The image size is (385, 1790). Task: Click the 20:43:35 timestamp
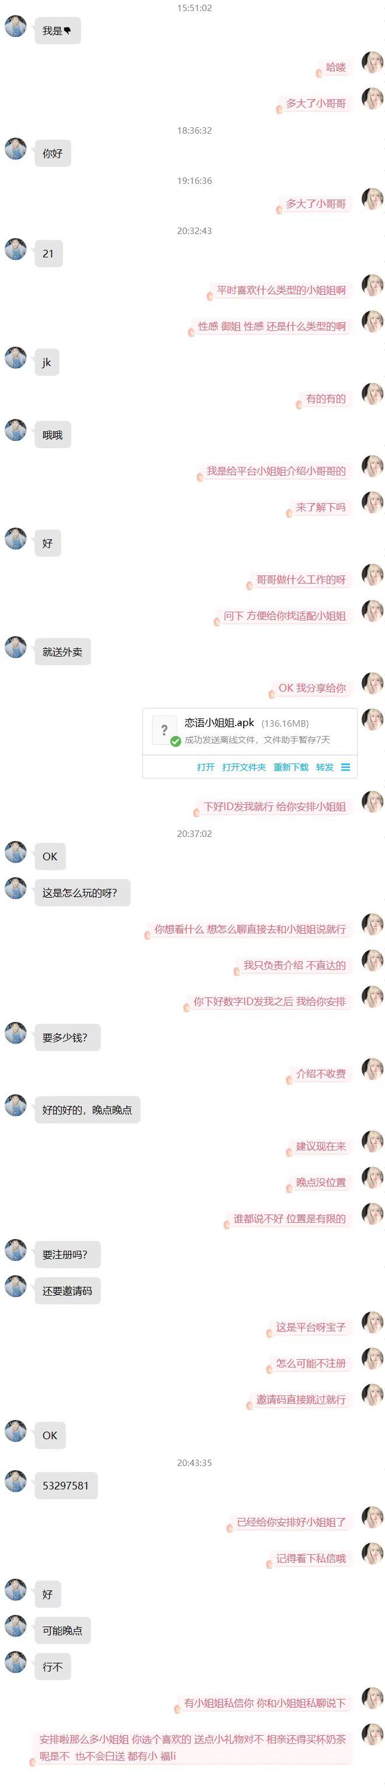tap(194, 1463)
